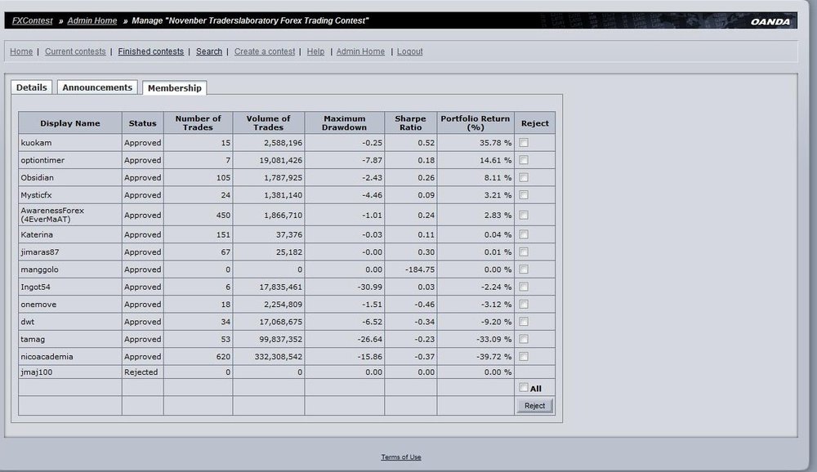
Task: Check the reject box for tamag
Action: pyautogui.click(x=524, y=339)
